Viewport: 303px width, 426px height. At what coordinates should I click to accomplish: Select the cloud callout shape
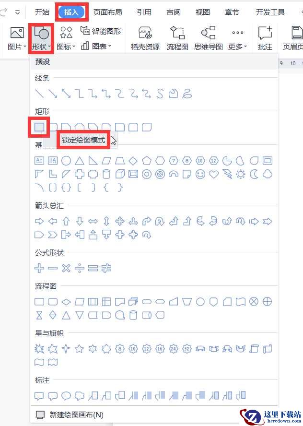tap(79, 396)
